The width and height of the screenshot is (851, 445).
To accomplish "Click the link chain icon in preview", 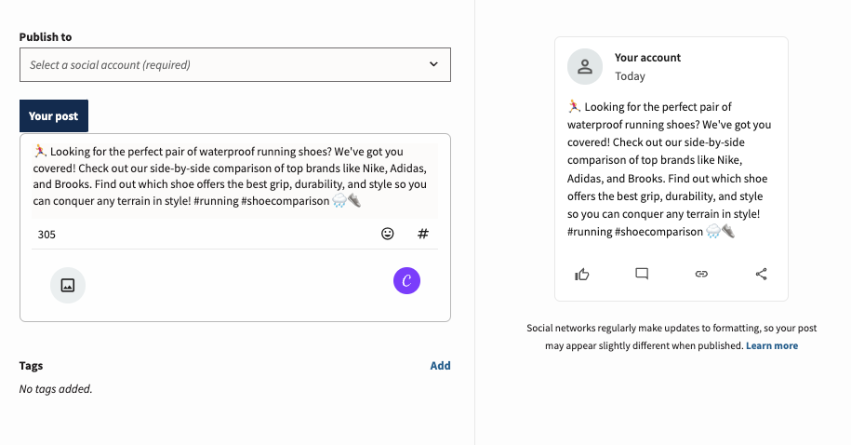I will [701, 274].
